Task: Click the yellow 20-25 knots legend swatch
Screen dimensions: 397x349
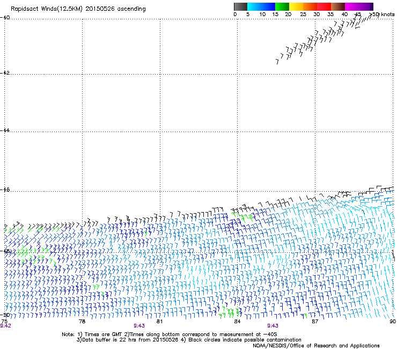Action: coord(296,6)
